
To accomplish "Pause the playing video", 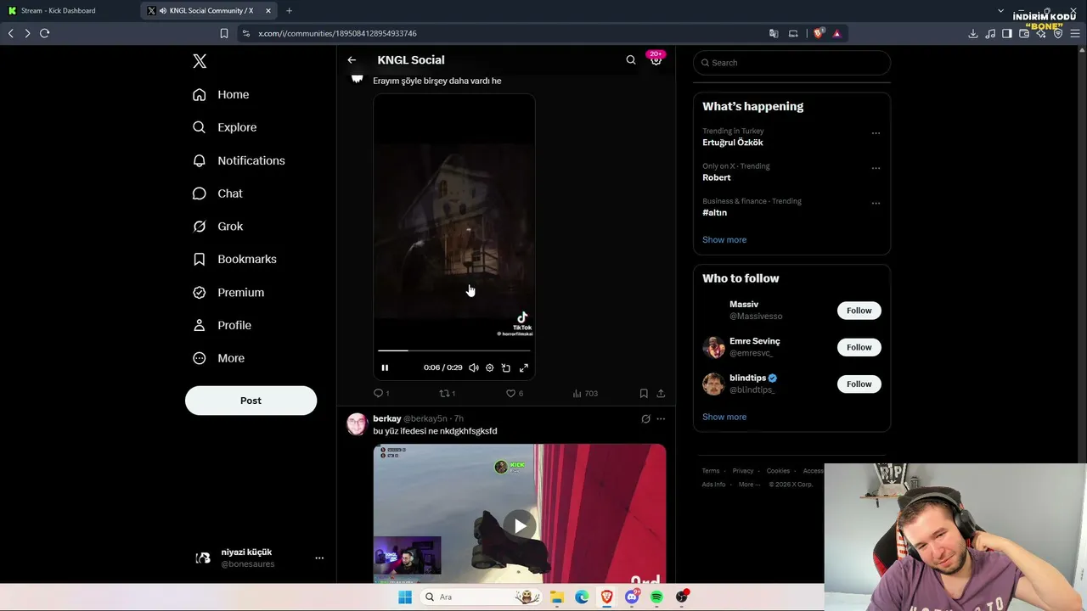I will (385, 367).
